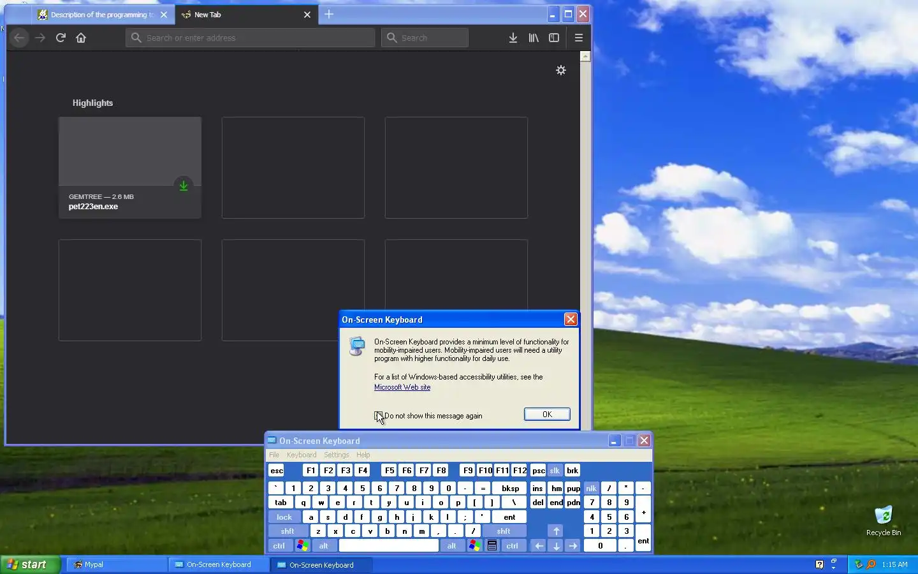This screenshot has width=918, height=574.
Task: Open the Help menu
Action: (x=363, y=455)
